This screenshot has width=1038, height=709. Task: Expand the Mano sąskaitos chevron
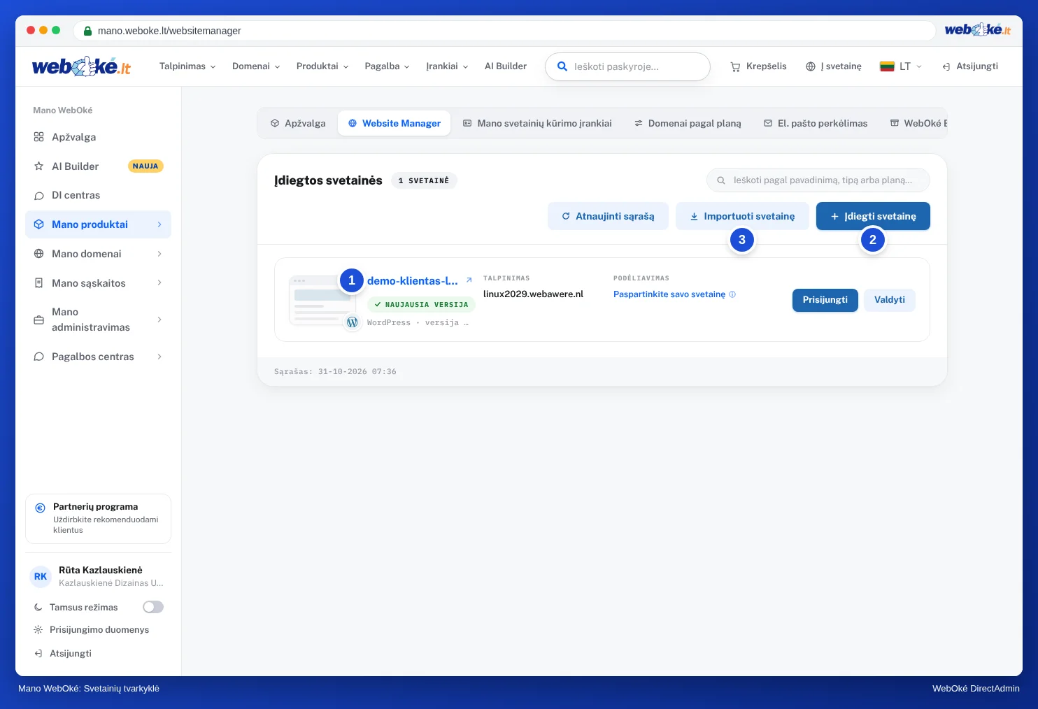tap(159, 283)
